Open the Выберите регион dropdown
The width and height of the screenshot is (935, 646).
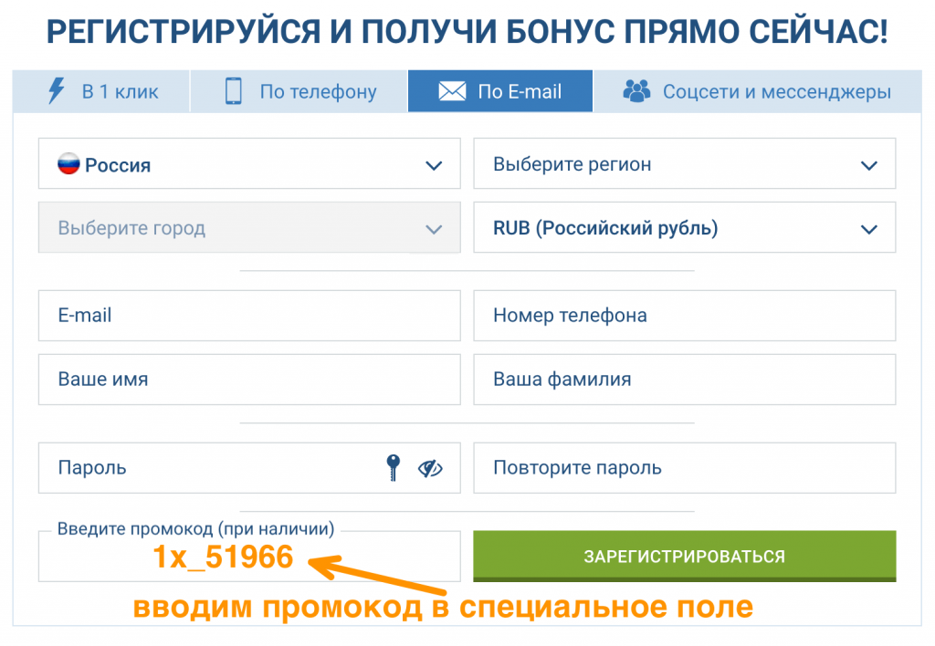(x=683, y=164)
